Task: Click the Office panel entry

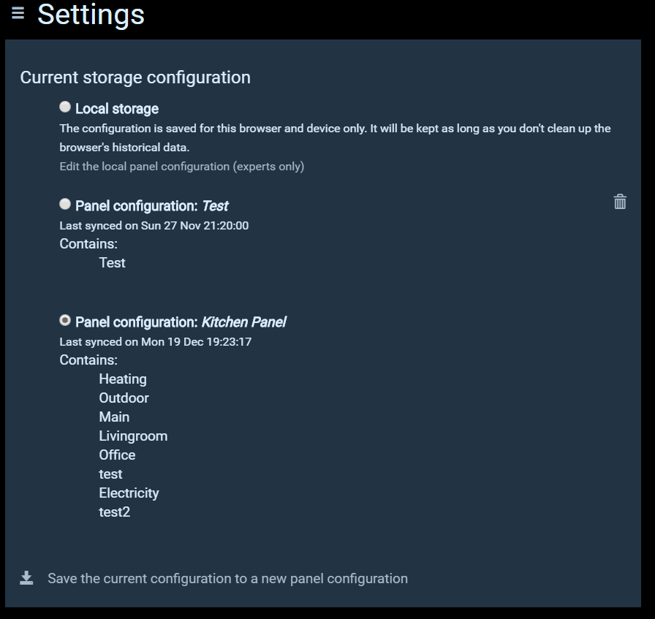Action: (x=117, y=455)
